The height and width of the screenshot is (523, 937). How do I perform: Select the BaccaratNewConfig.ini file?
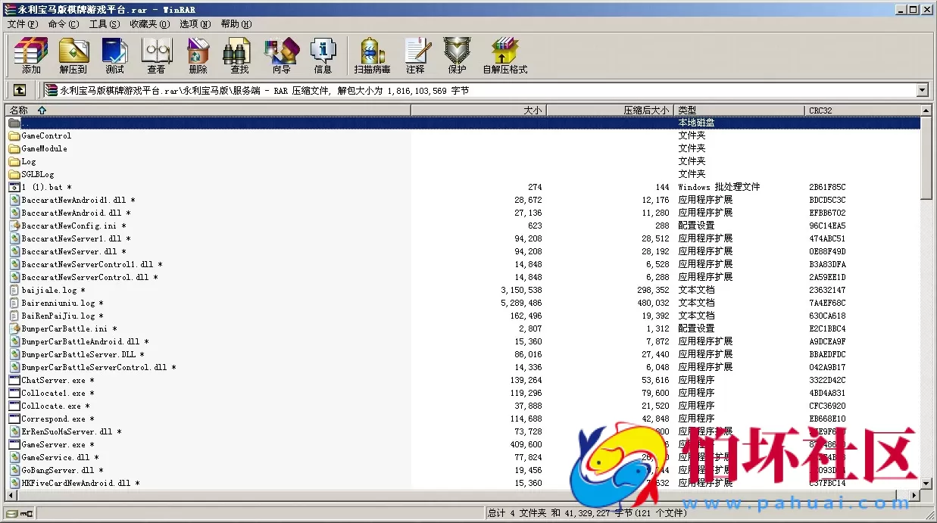point(68,226)
